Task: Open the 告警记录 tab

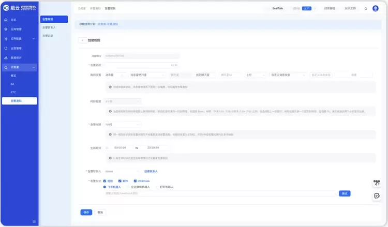Action: [x=48, y=36]
